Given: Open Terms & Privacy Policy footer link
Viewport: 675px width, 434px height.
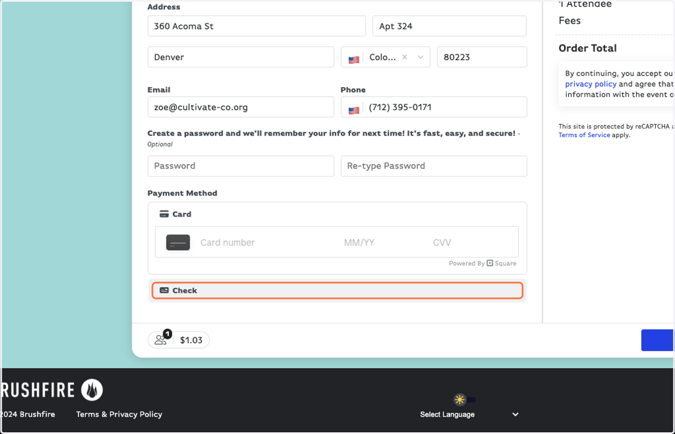Looking at the screenshot, I should tap(119, 414).
